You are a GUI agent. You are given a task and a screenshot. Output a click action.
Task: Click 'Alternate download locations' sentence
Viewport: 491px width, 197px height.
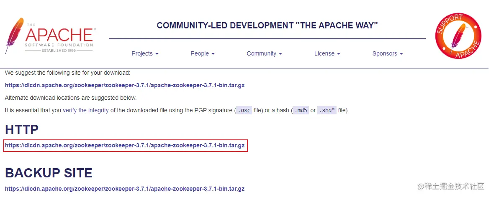click(x=71, y=98)
